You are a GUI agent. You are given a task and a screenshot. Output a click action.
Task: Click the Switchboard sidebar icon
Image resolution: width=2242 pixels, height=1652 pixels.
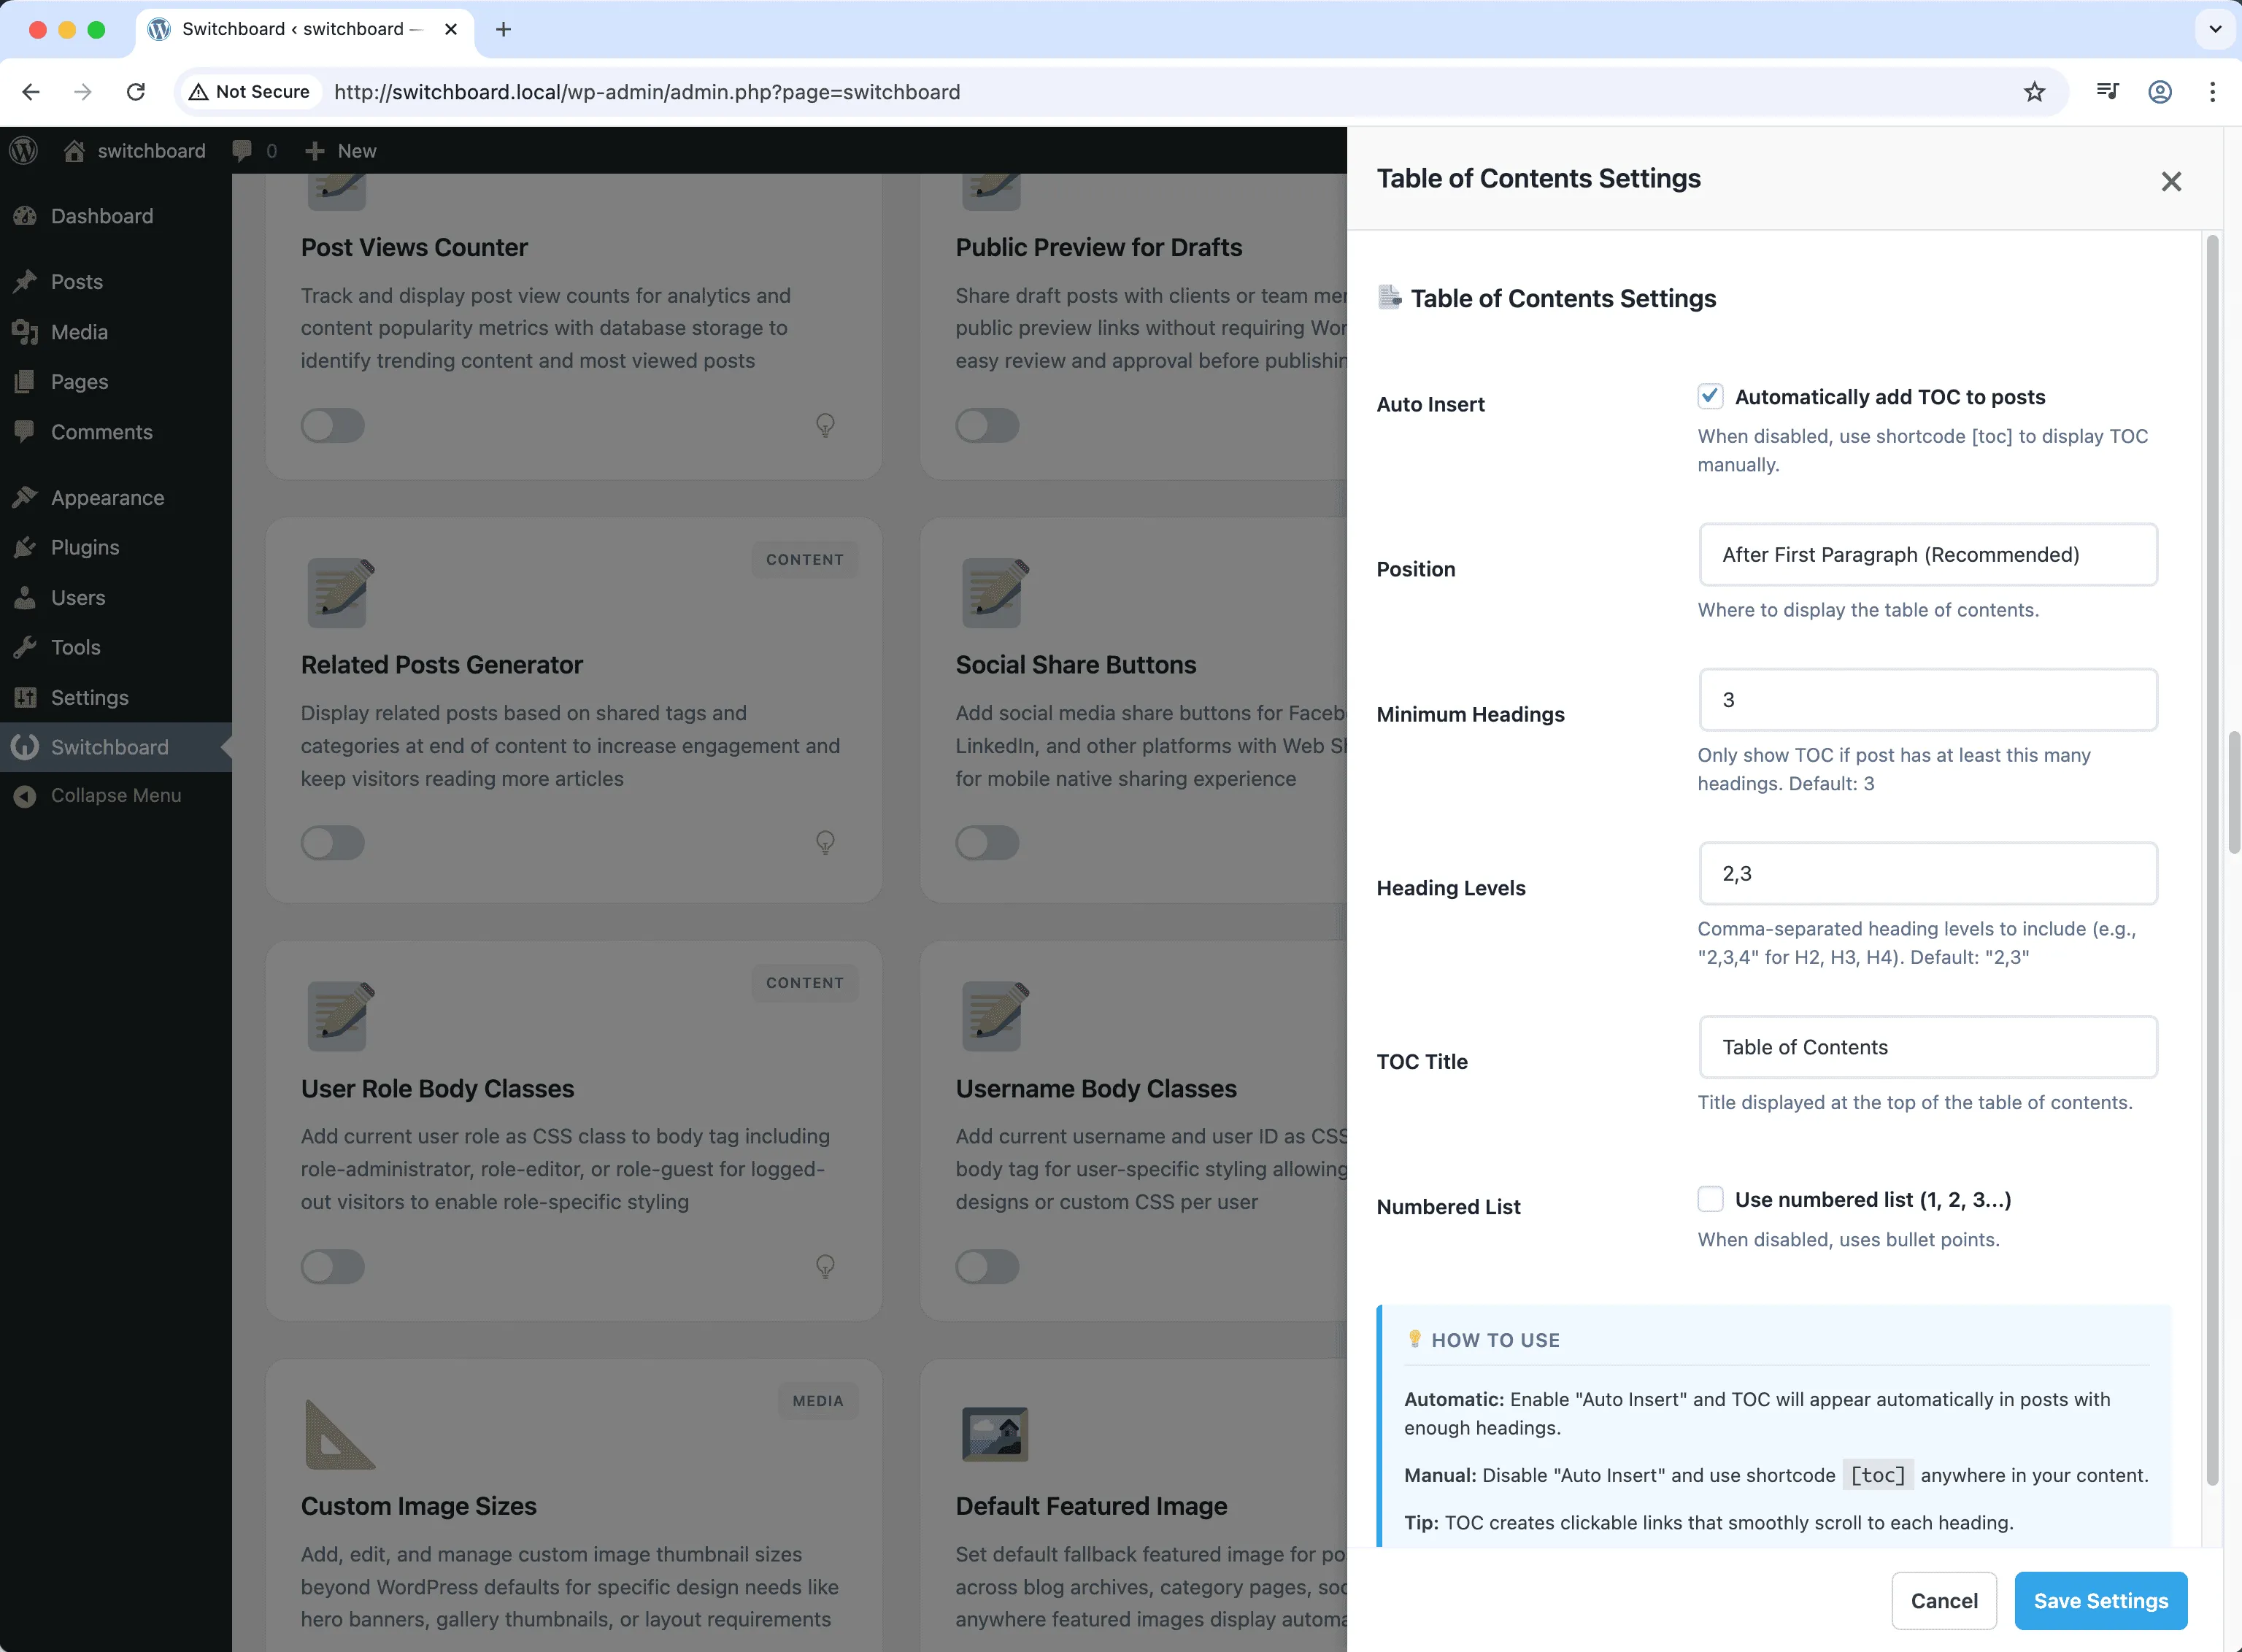(23, 746)
